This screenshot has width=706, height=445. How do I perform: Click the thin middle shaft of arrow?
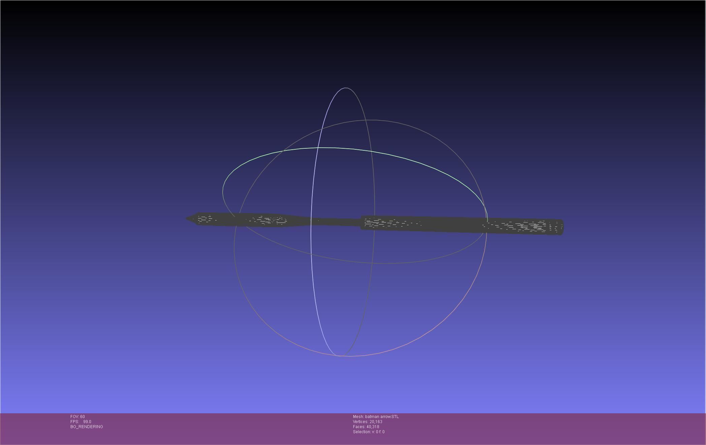[337, 221]
